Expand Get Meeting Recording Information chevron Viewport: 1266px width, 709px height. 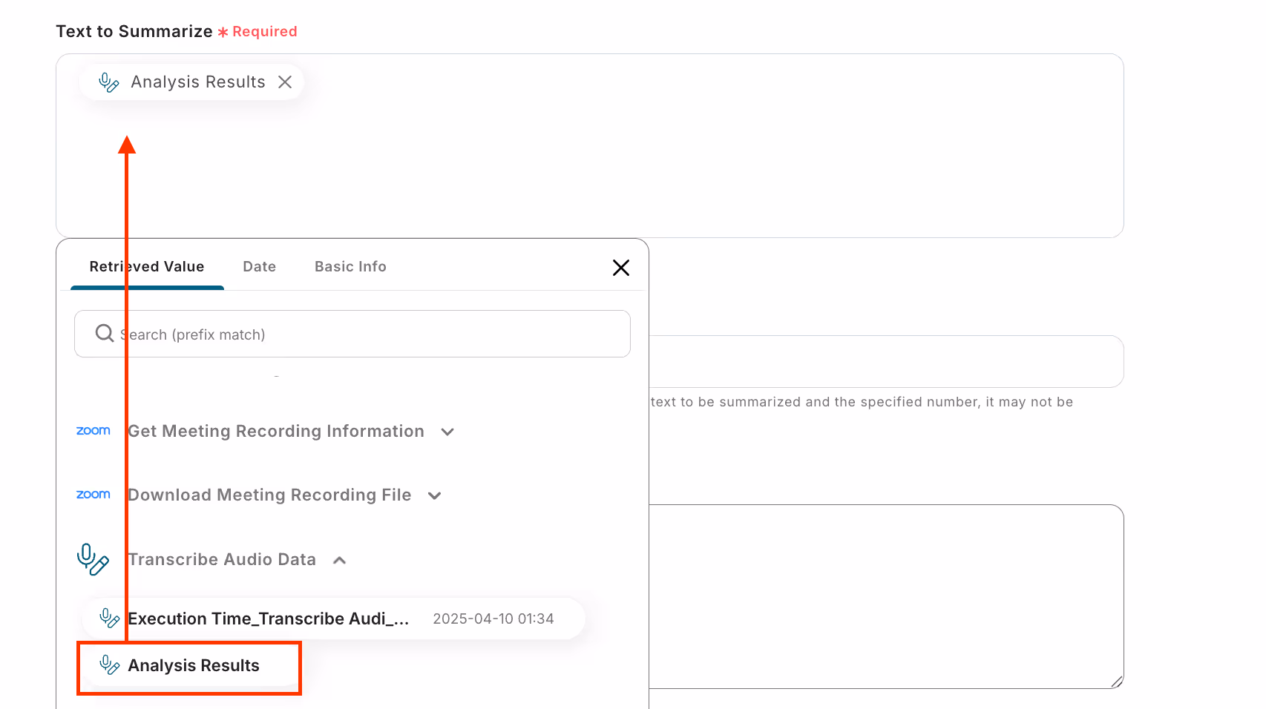point(447,432)
